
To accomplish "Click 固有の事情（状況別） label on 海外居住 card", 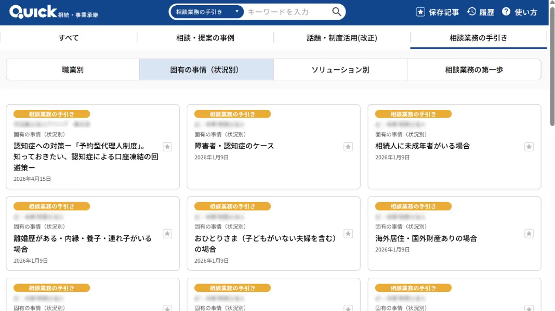I will point(401,227).
